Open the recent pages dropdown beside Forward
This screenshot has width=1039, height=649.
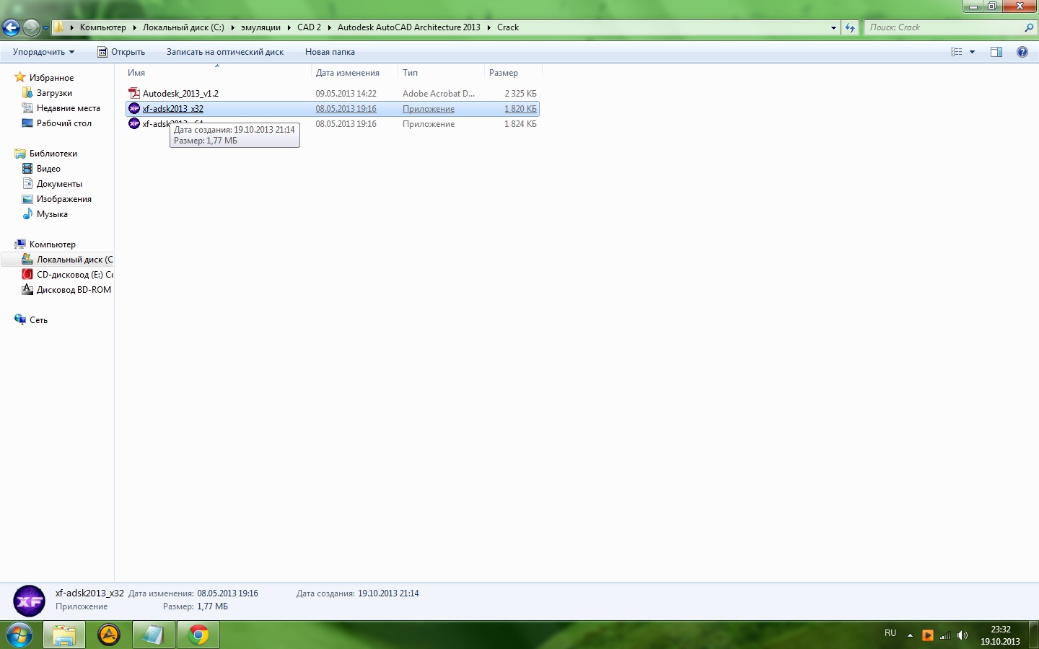tap(45, 28)
